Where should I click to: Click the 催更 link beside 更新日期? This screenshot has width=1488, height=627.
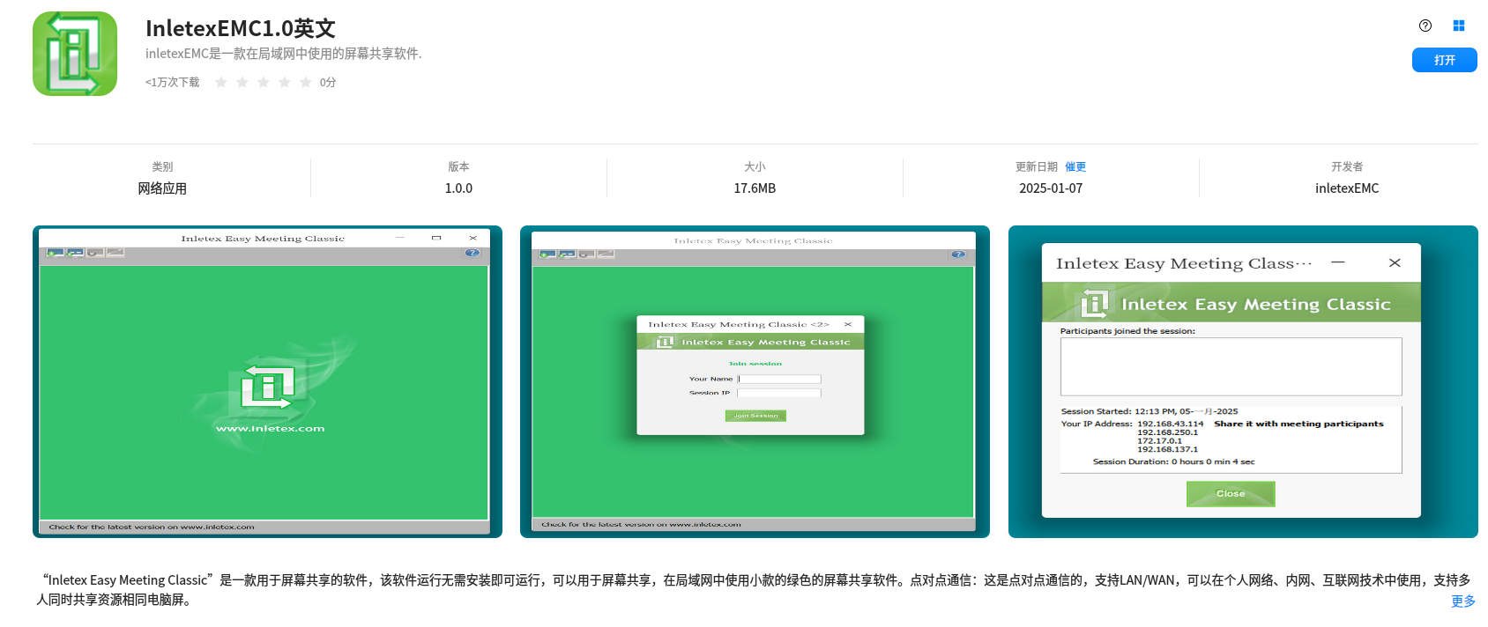click(x=1075, y=166)
